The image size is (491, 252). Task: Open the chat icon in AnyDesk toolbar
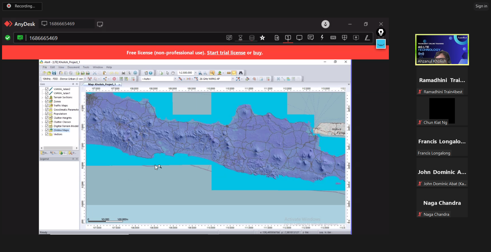tap(311, 38)
